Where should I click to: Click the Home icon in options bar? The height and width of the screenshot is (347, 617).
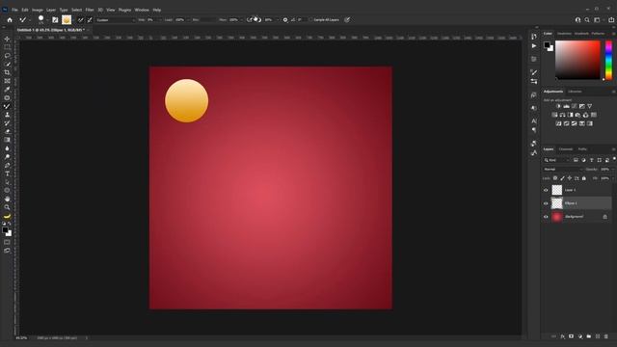(10, 19)
